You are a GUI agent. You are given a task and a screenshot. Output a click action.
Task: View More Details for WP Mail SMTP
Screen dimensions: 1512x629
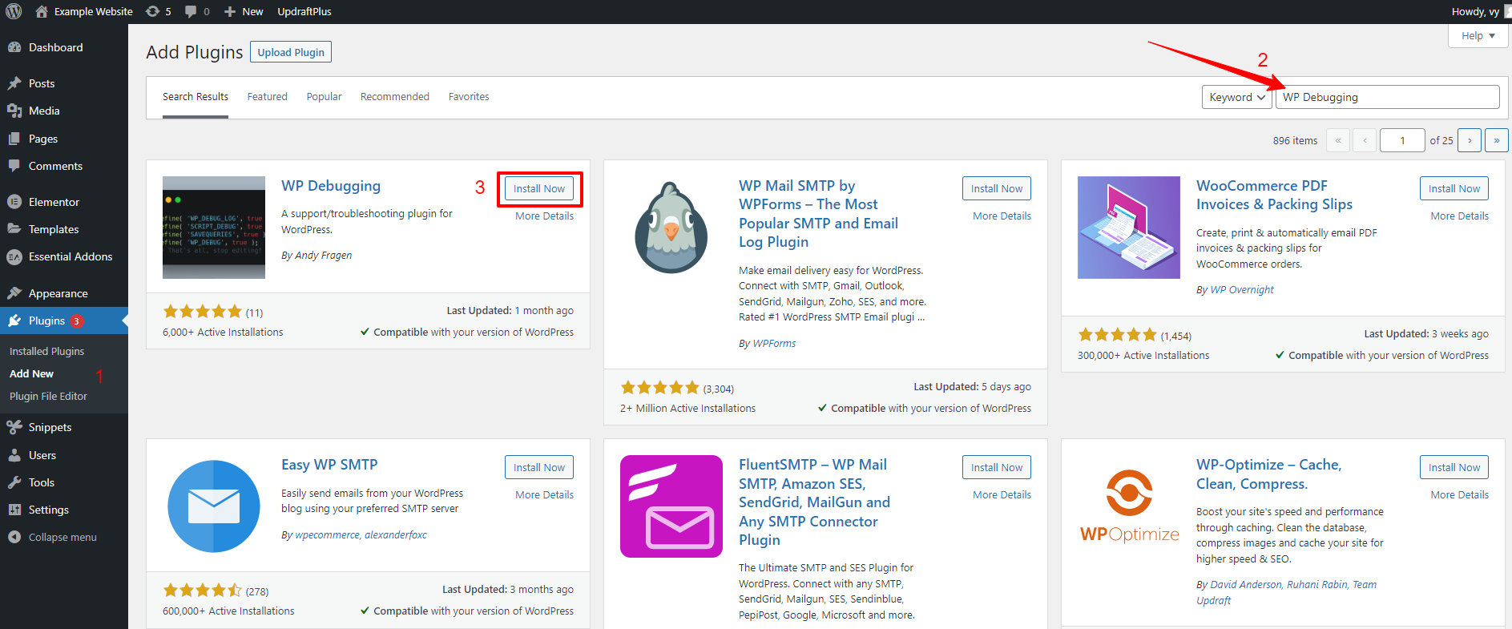(1002, 216)
